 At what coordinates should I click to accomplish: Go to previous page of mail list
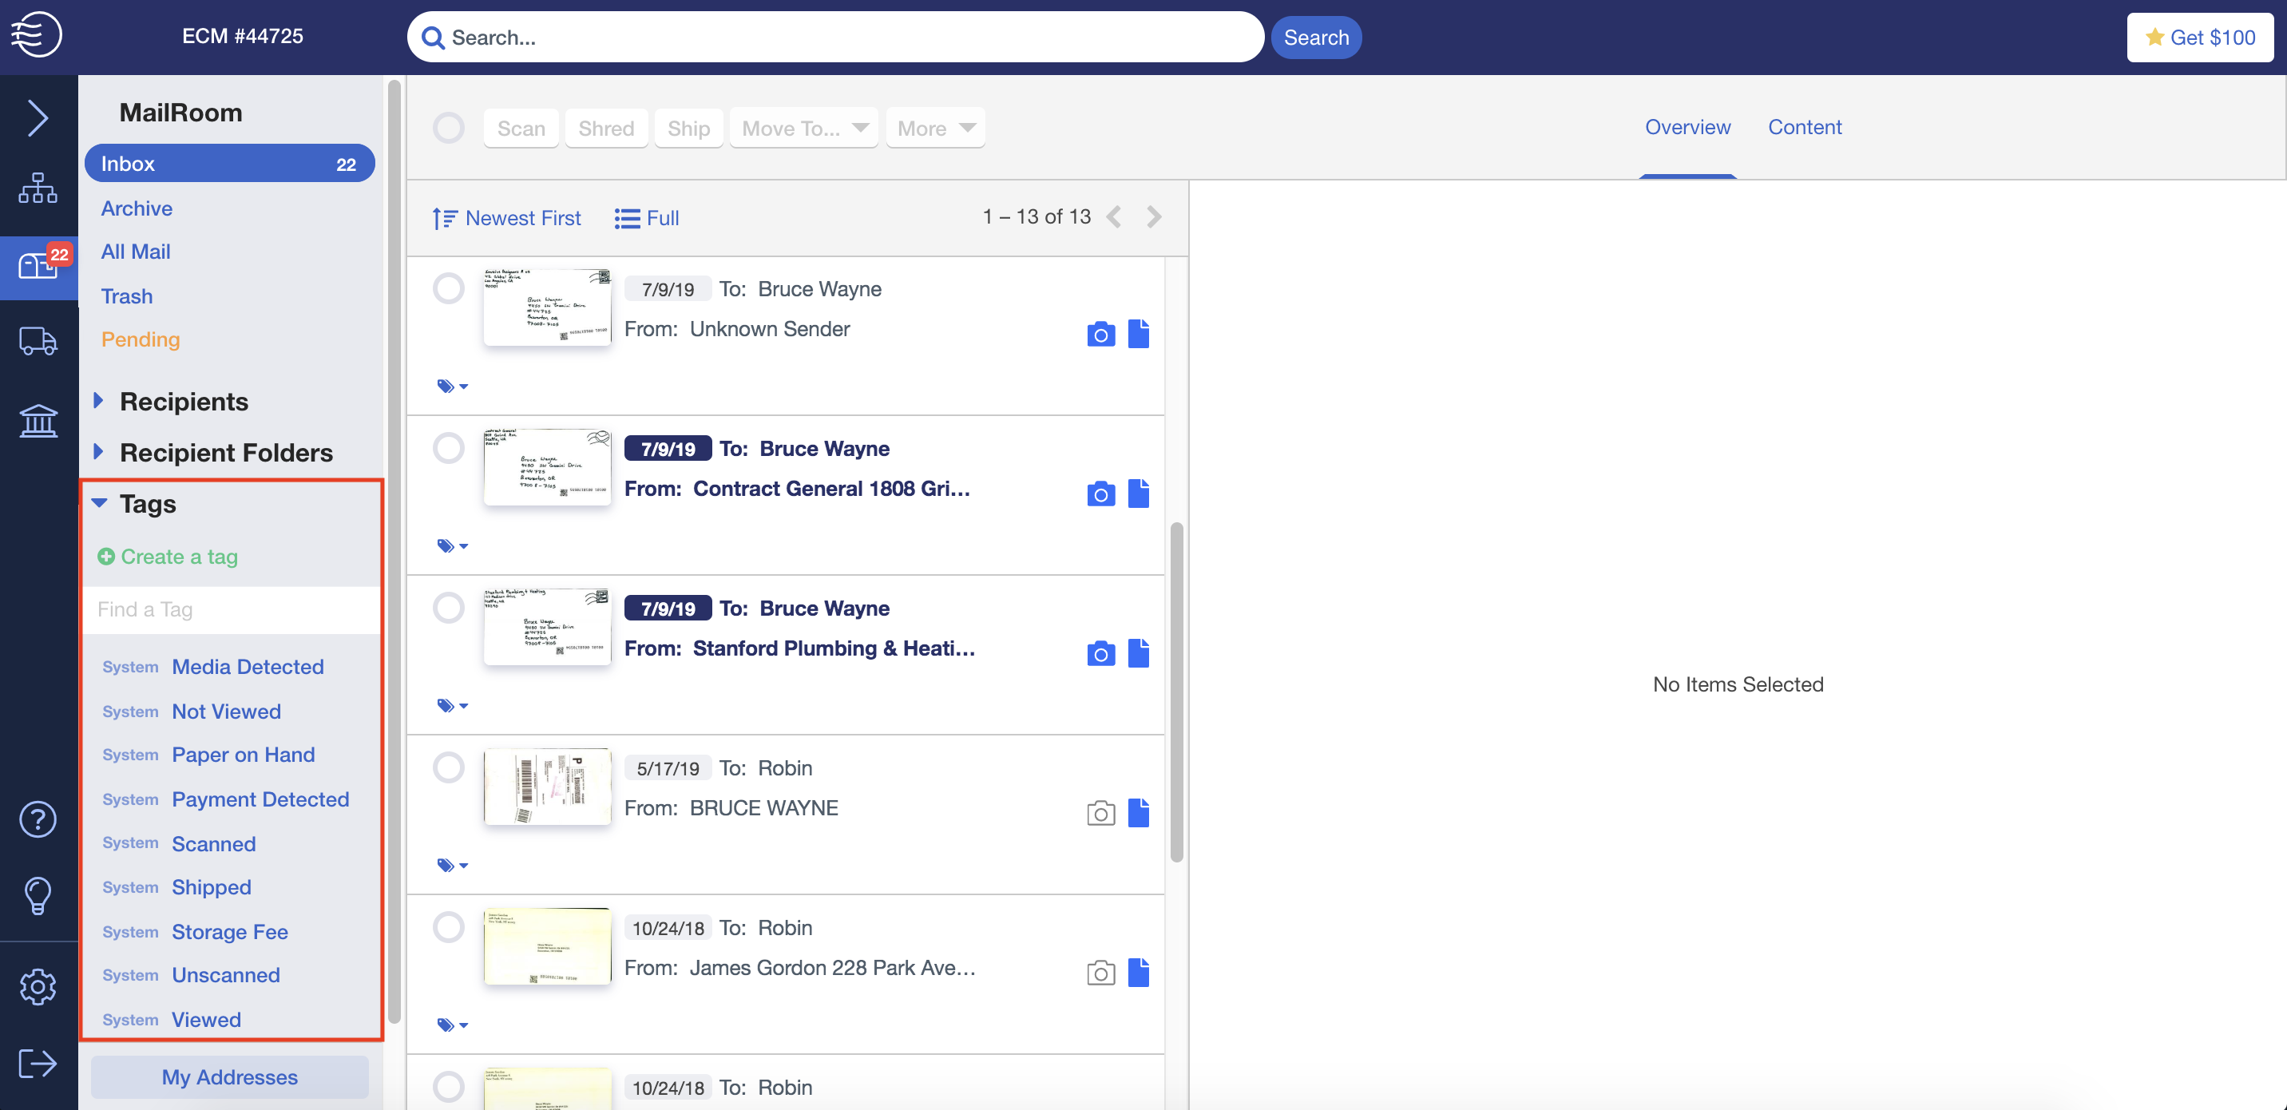[x=1113, y=217]
